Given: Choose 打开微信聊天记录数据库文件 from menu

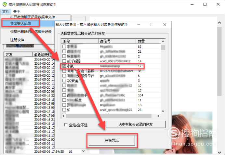Looking at the screenshot, I should (35, 17).
